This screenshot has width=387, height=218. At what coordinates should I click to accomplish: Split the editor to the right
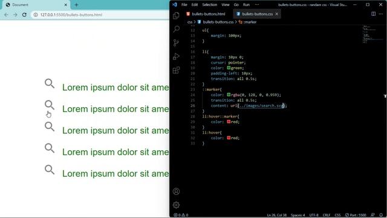[374, 14]
